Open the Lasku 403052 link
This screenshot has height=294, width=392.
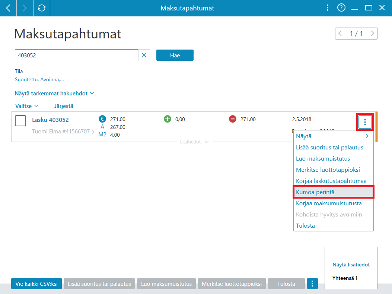50,120
